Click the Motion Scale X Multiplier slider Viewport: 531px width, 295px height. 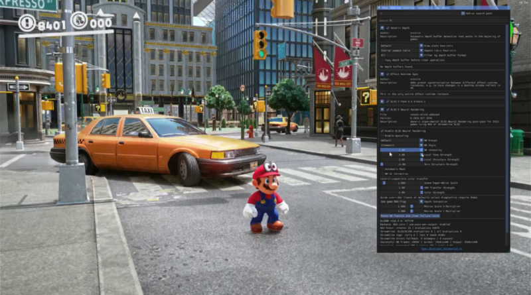tap(402, 206)
